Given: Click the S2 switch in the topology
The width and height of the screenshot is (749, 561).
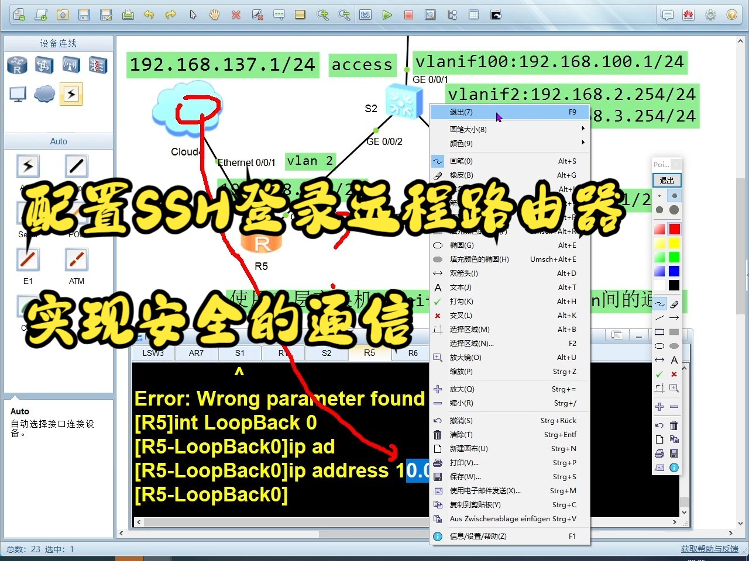Looking at the screenshot, I should click(404, 102).
